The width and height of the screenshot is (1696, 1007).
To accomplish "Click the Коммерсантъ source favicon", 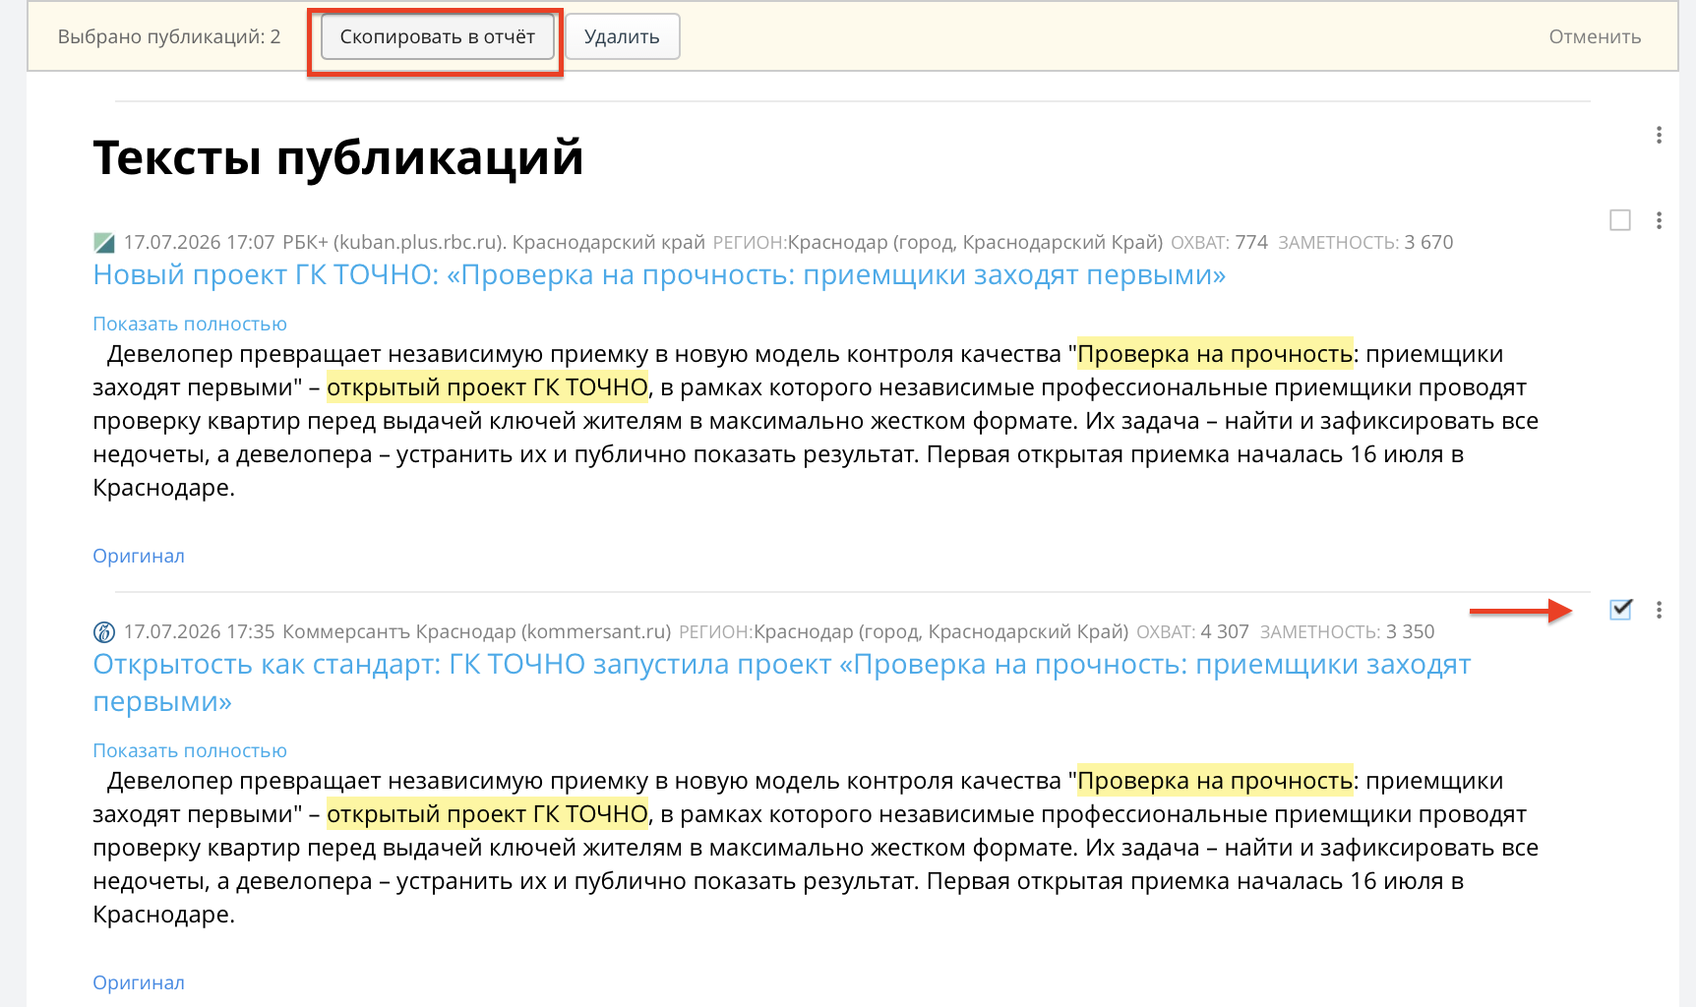I will click(103, 631).
